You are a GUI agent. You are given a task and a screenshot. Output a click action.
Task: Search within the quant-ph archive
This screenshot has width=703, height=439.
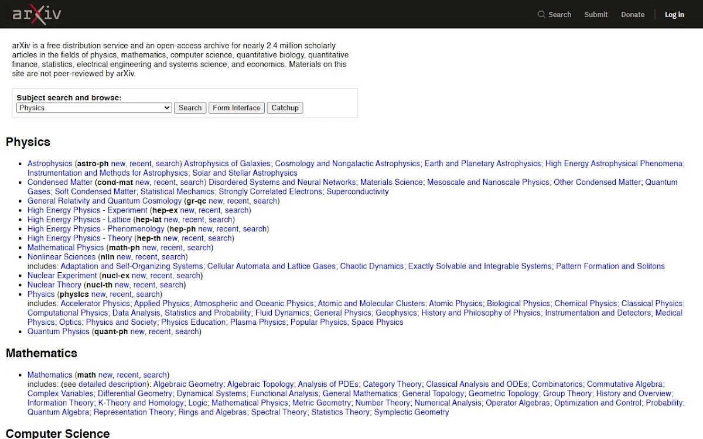click(x=187, y=332)
